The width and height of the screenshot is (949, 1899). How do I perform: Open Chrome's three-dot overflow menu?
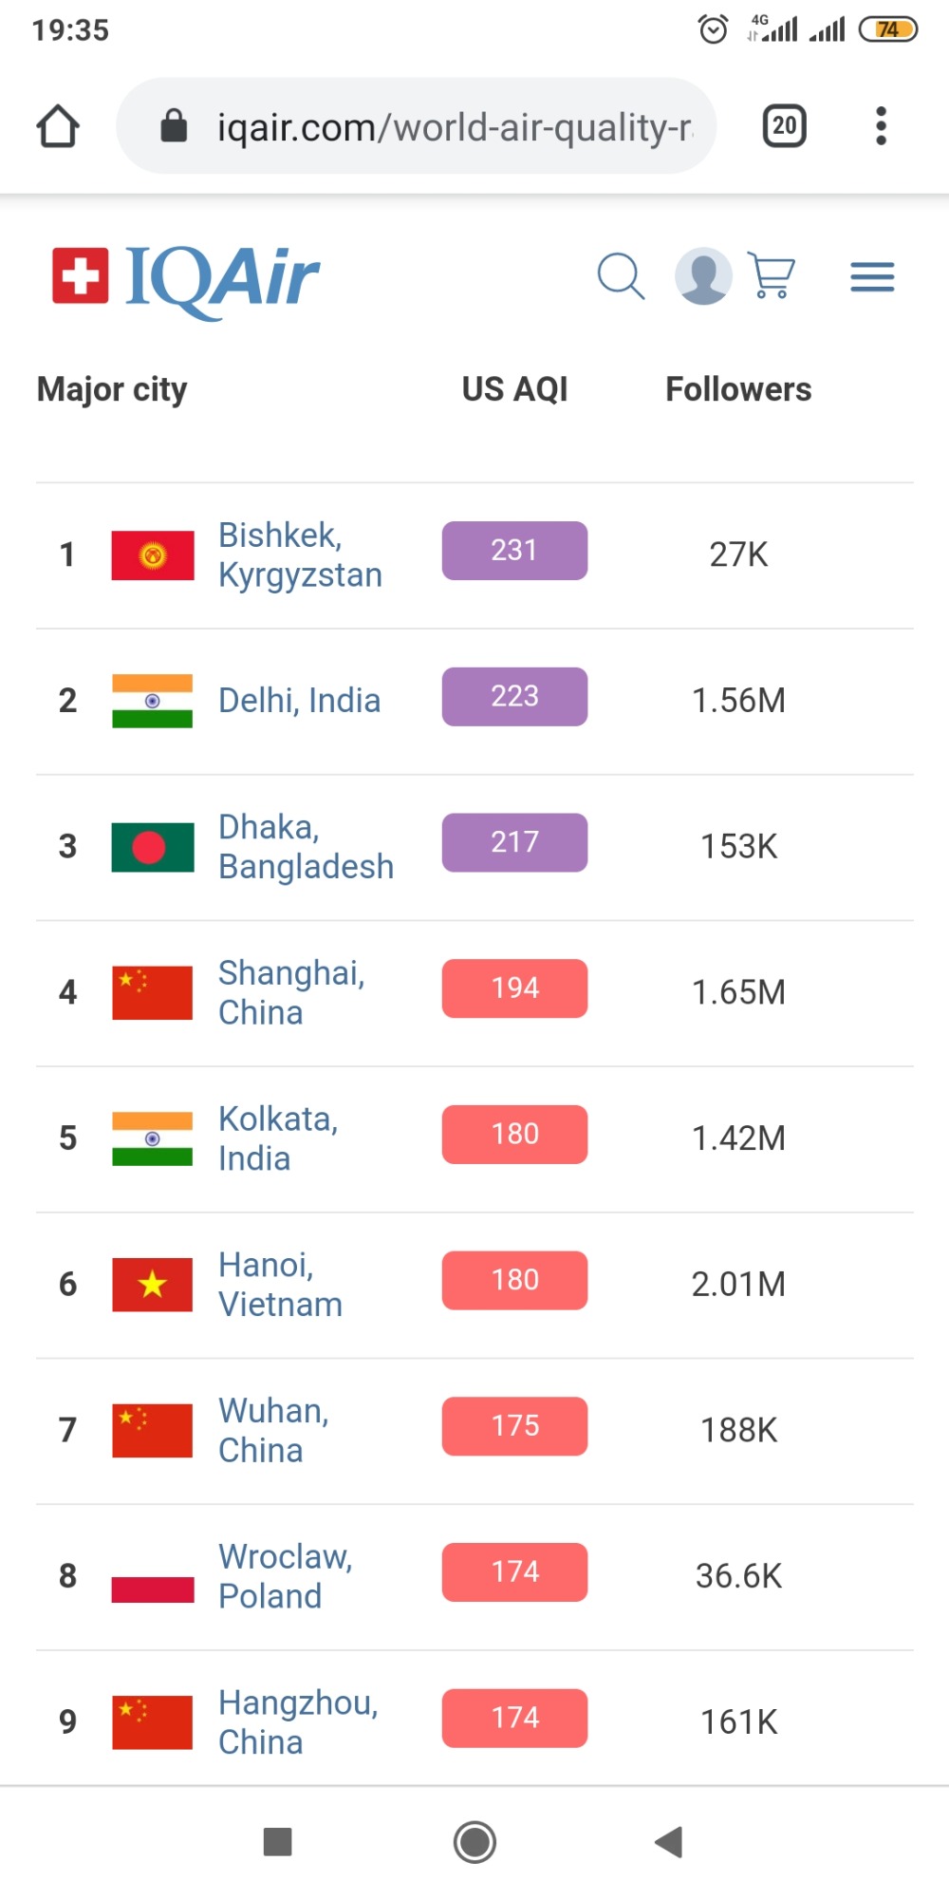(881, 126)
